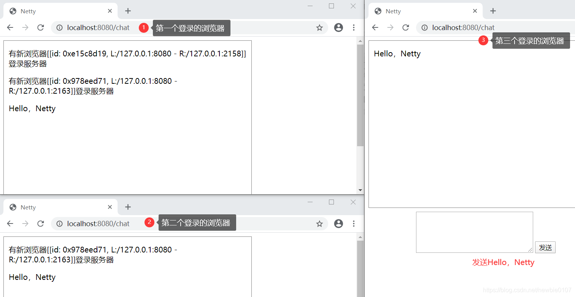Minimize the second browser window
Image resolution: width=575 pixels, height=297 pixels.
click(x=310, y=202)
